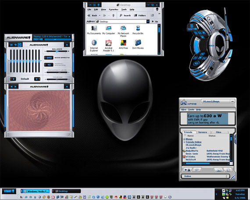Click the Search button in Explorer

pos(125,15)
